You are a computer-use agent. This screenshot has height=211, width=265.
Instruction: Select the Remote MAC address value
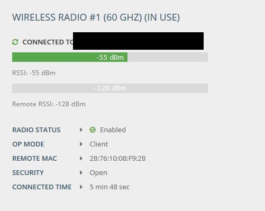point(117,159)
